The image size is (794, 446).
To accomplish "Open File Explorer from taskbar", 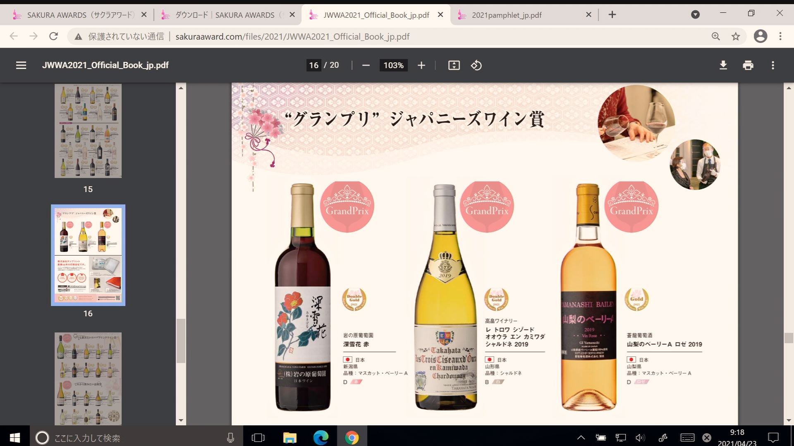I will (289, 437).
